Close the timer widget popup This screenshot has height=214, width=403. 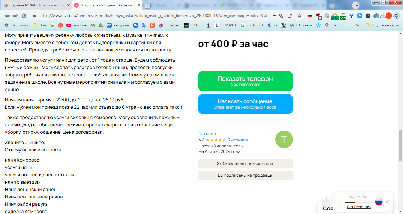pyautogui.click(x=387, y=202)
